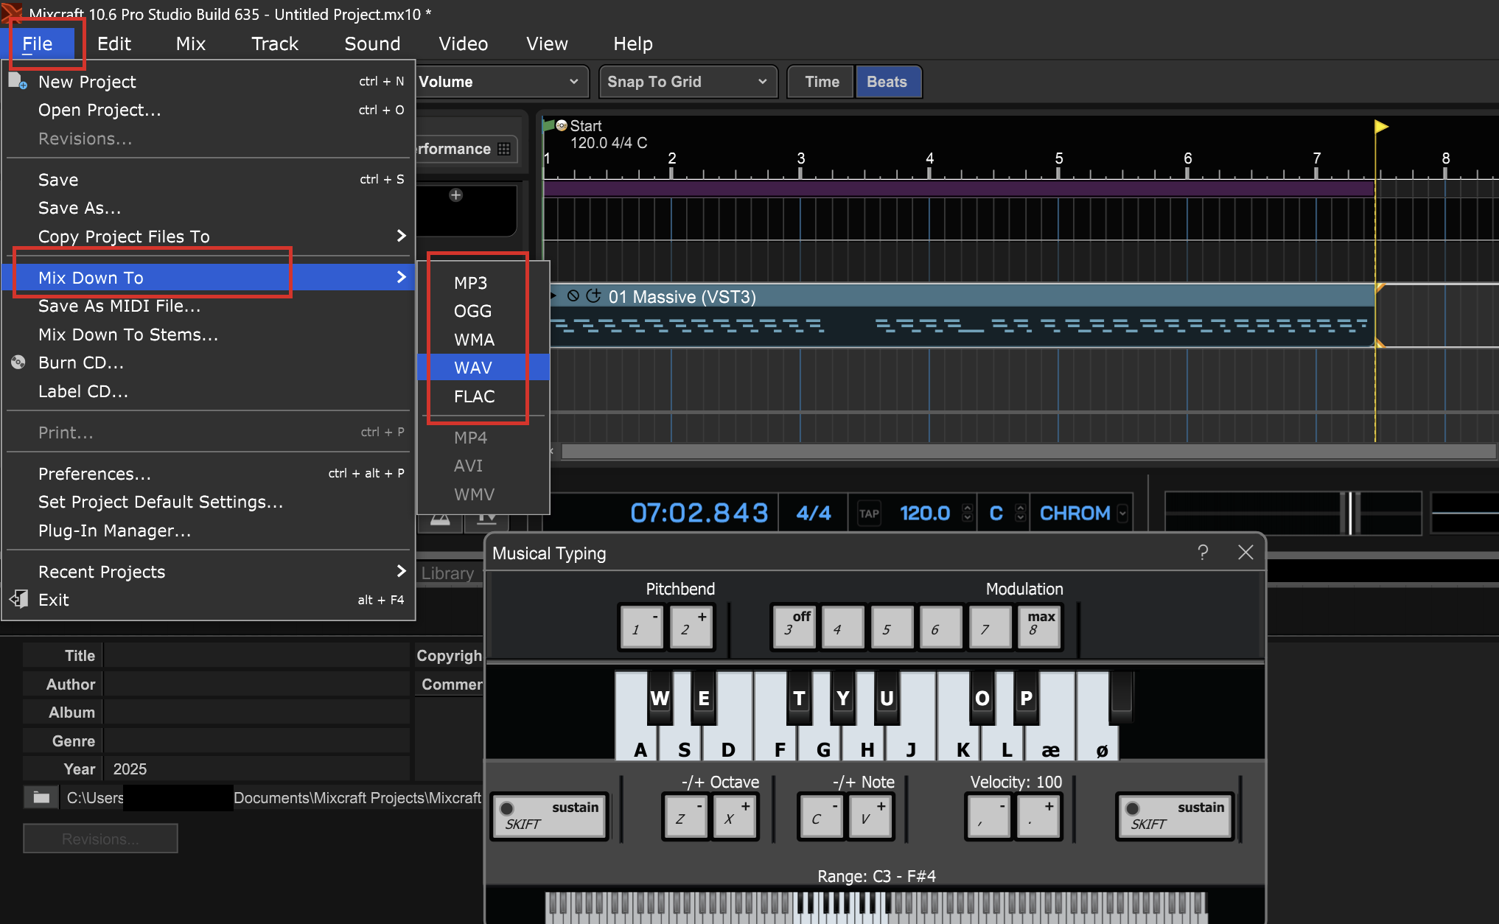Open the Musical Typing help question mark
This screenshot has width=1499, height=924.
point(1203,553)
